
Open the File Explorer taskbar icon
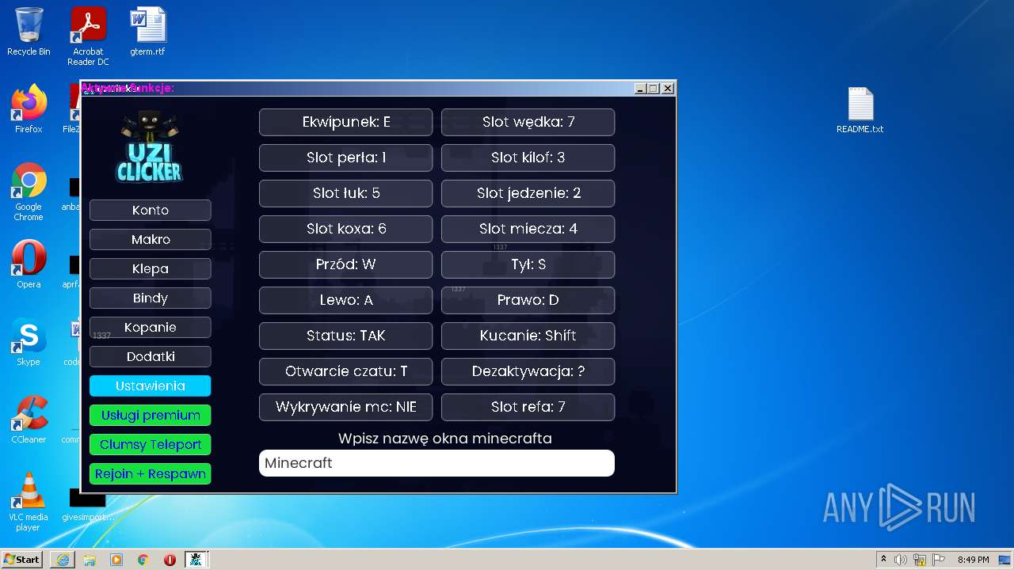tap(90, 559)
